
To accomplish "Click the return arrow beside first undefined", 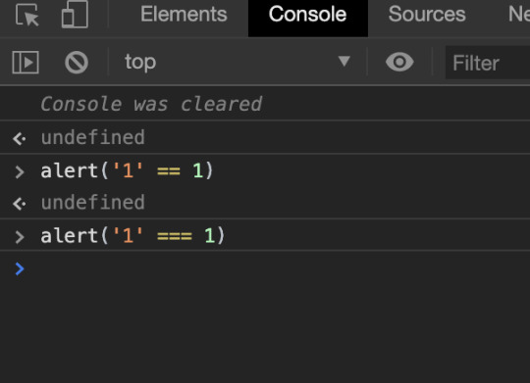I will [20, 138].
